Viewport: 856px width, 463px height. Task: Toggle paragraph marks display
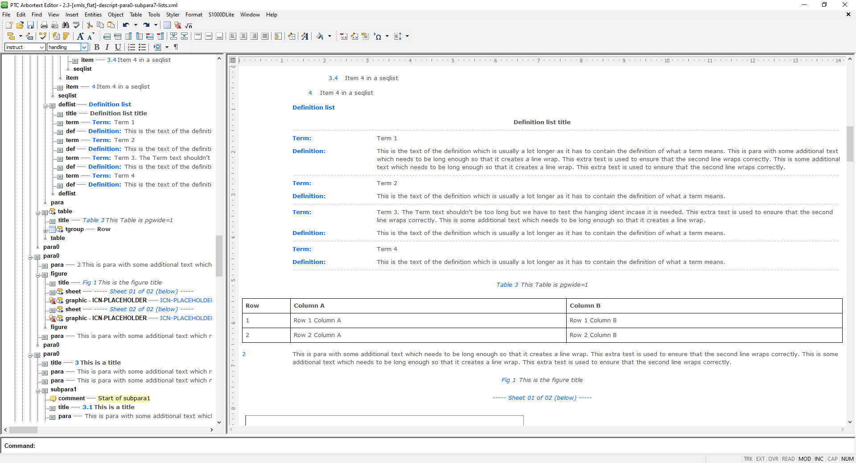(x=176, y=47)
